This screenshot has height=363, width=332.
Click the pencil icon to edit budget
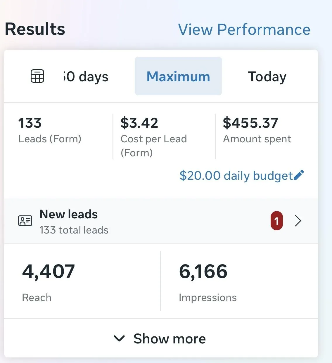[299, 175]
